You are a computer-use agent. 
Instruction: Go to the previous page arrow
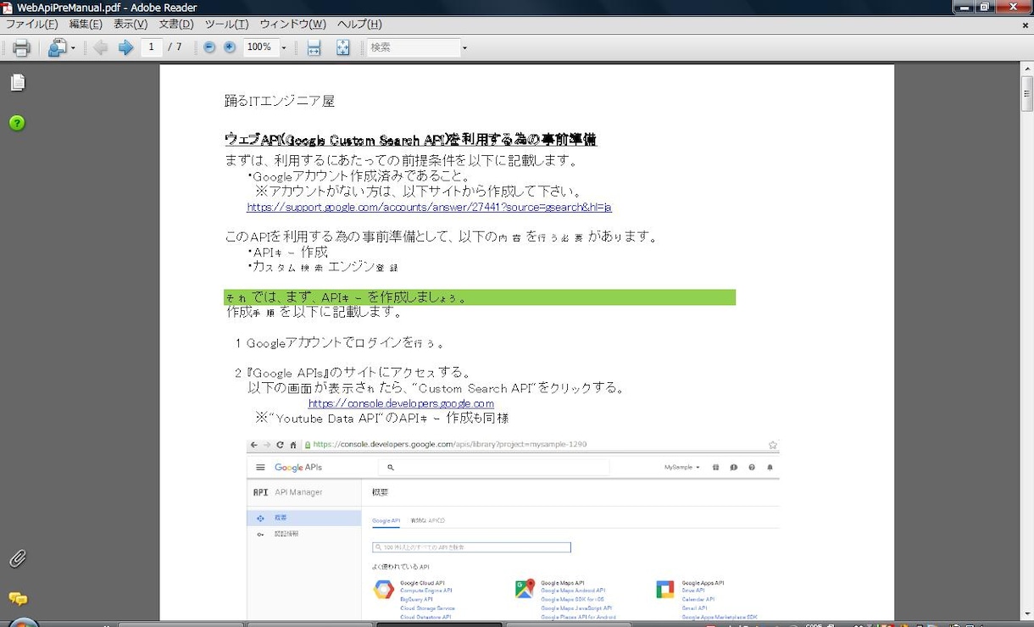click(101, 48)
